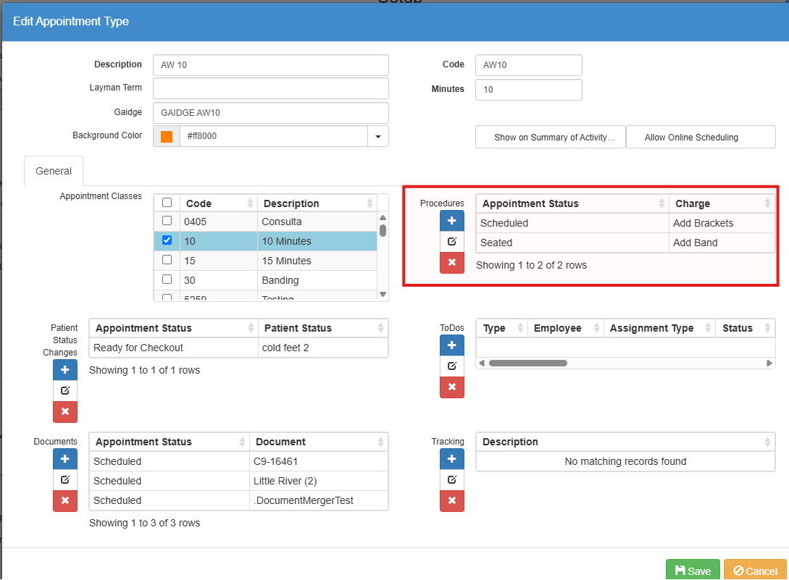789x580 pixels.
Task: Delete the selected document entry
Action: (65, 500)
